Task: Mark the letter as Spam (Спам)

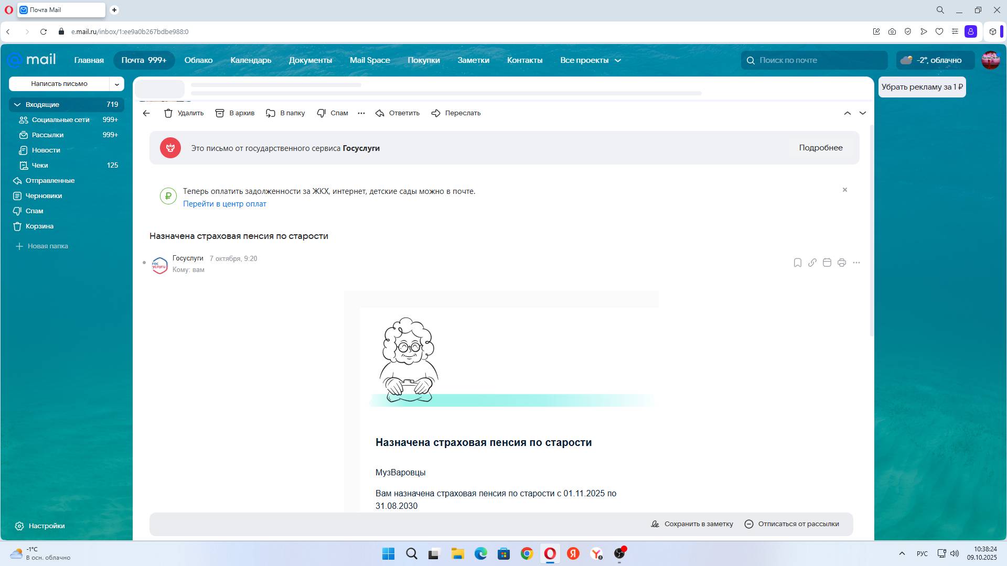Action: coord(333,113)
